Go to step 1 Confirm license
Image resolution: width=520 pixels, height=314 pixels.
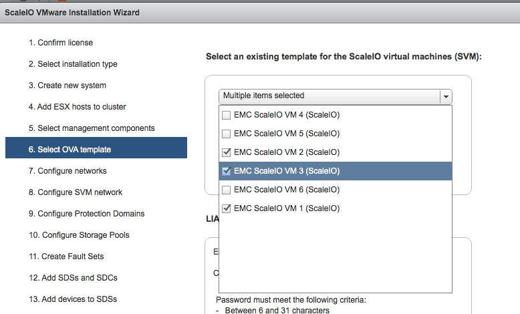pyautogui.click(x=61, y=43)
